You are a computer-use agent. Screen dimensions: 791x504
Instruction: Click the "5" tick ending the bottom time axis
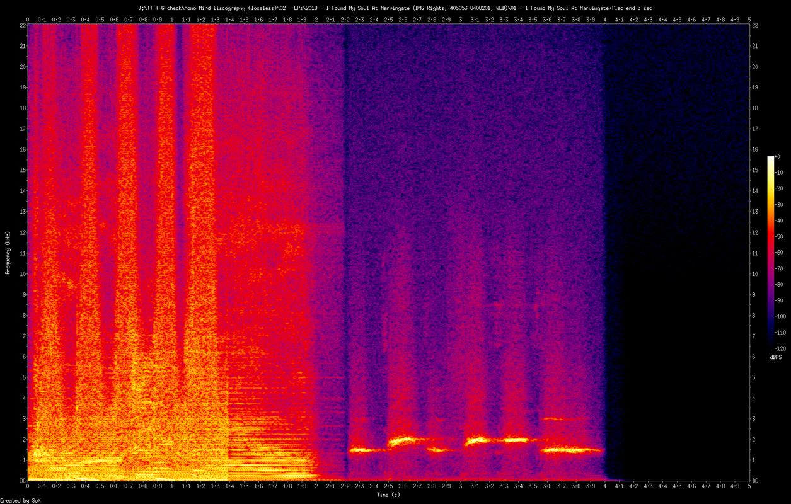click(x=749, y=486)
